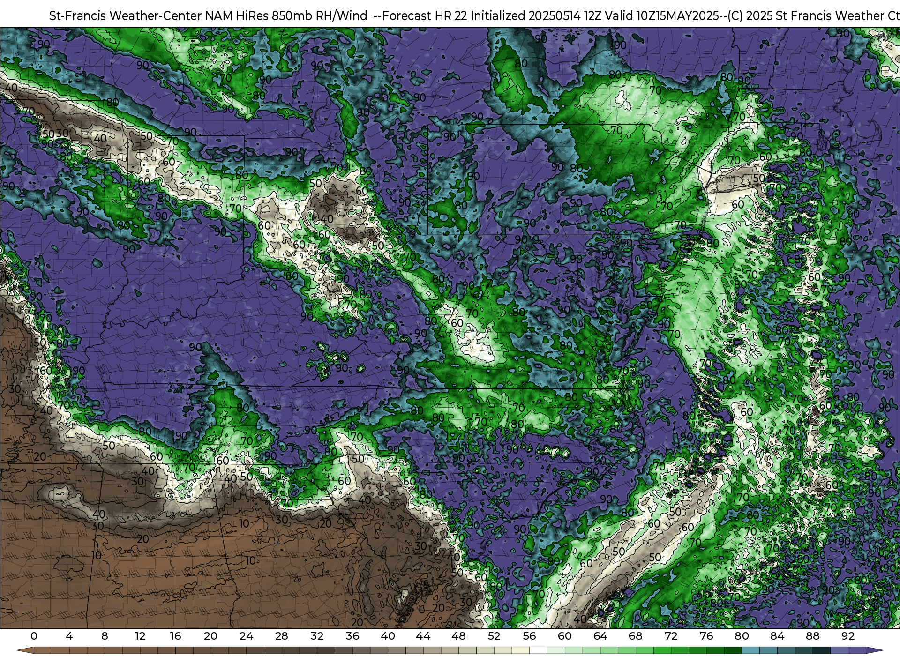
Task: Click the '0' label on the color bar legend
Action: pyautogui.click(x=34, y=636)
